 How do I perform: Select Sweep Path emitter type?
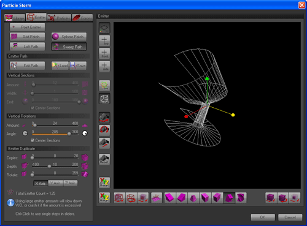pyautogui.click(x=69, y=47)
